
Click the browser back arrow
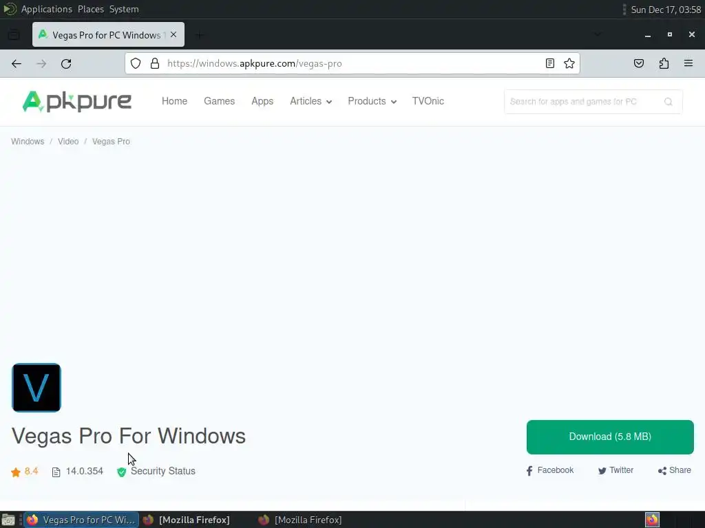(x=17, y=64)
